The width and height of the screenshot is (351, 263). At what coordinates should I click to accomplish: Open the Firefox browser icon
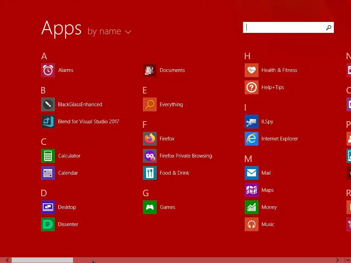150,139
